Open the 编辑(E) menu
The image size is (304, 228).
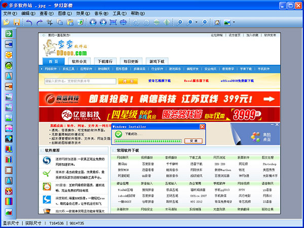[28, 14]
